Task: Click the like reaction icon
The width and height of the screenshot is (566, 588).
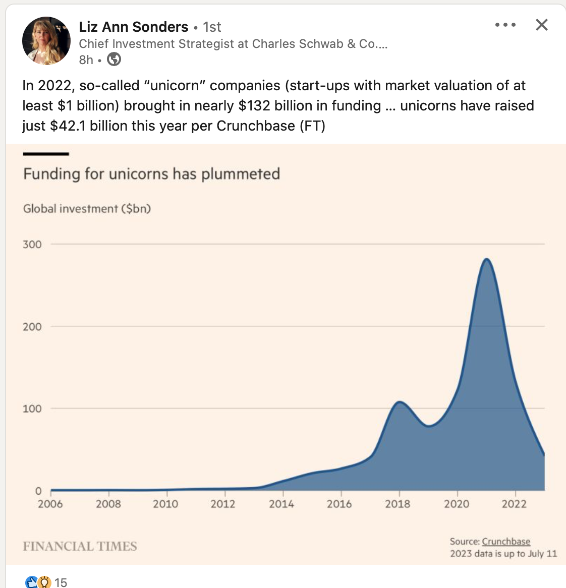Action: click(31, 582)
